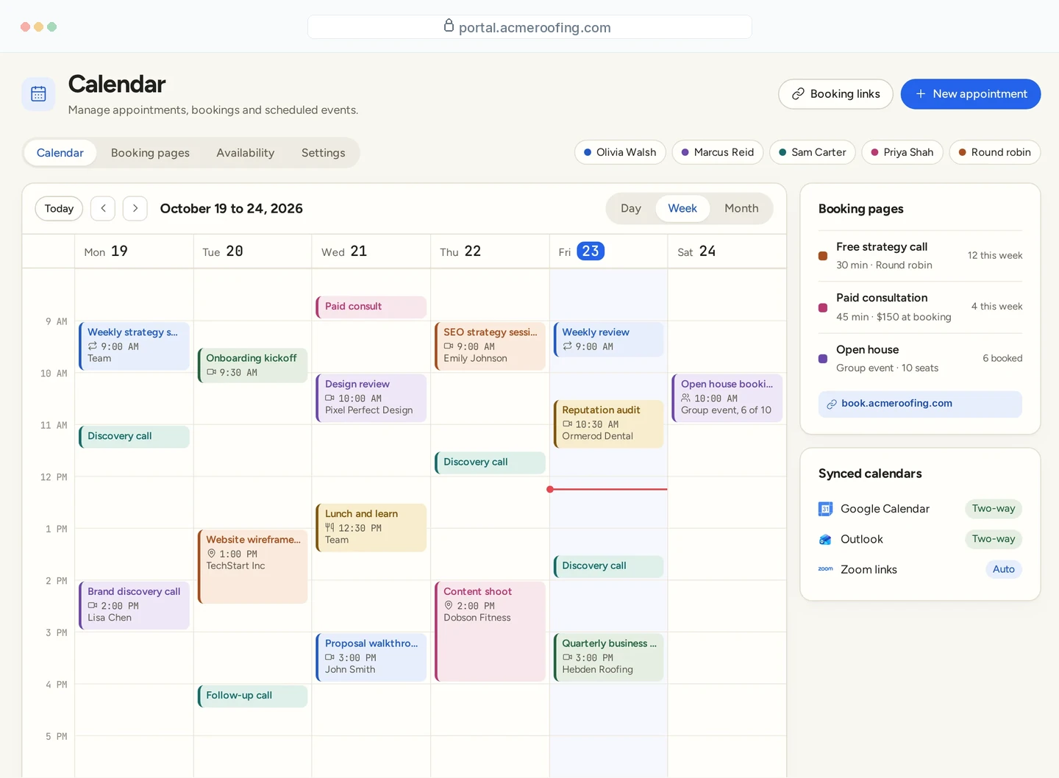Click the video icon on Design review event

330,399
